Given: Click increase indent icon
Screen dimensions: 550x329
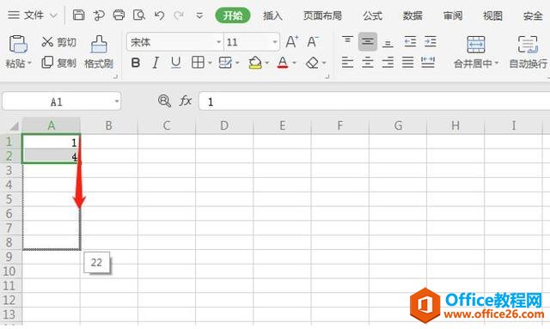Looking at the screenshot, I should 430,42.
